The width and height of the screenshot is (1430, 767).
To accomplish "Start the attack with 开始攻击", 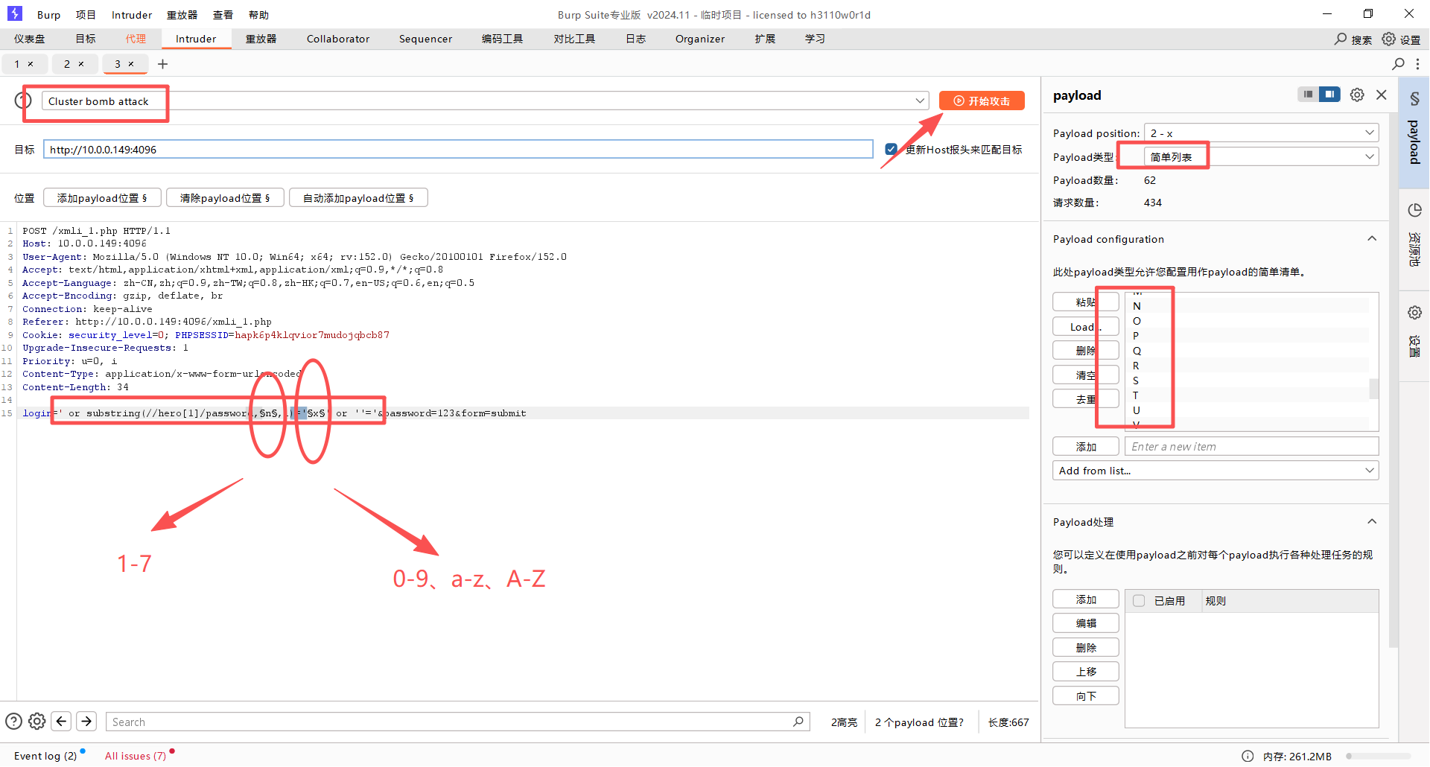I will (x=982, y=101).
